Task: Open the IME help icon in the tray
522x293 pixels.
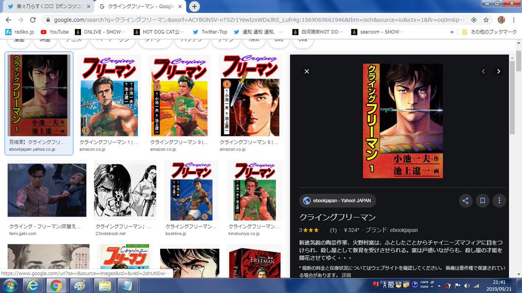Action: [415, 285]
